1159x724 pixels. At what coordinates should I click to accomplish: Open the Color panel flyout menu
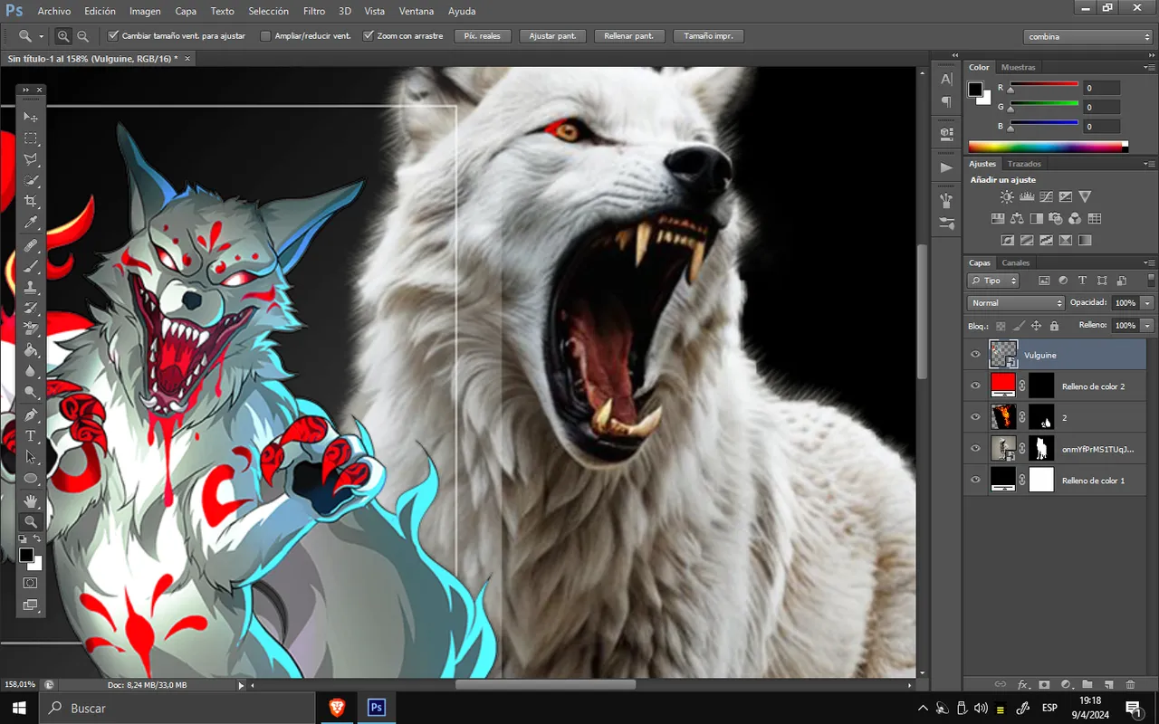pyautogui.click(x=1147, y=68)
